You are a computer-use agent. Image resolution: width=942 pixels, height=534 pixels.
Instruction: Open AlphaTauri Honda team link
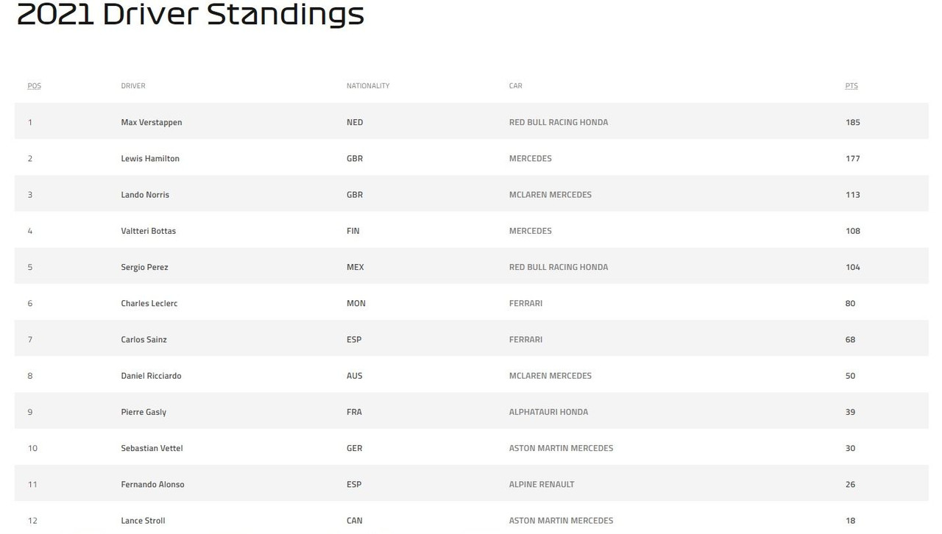(548, 412)
